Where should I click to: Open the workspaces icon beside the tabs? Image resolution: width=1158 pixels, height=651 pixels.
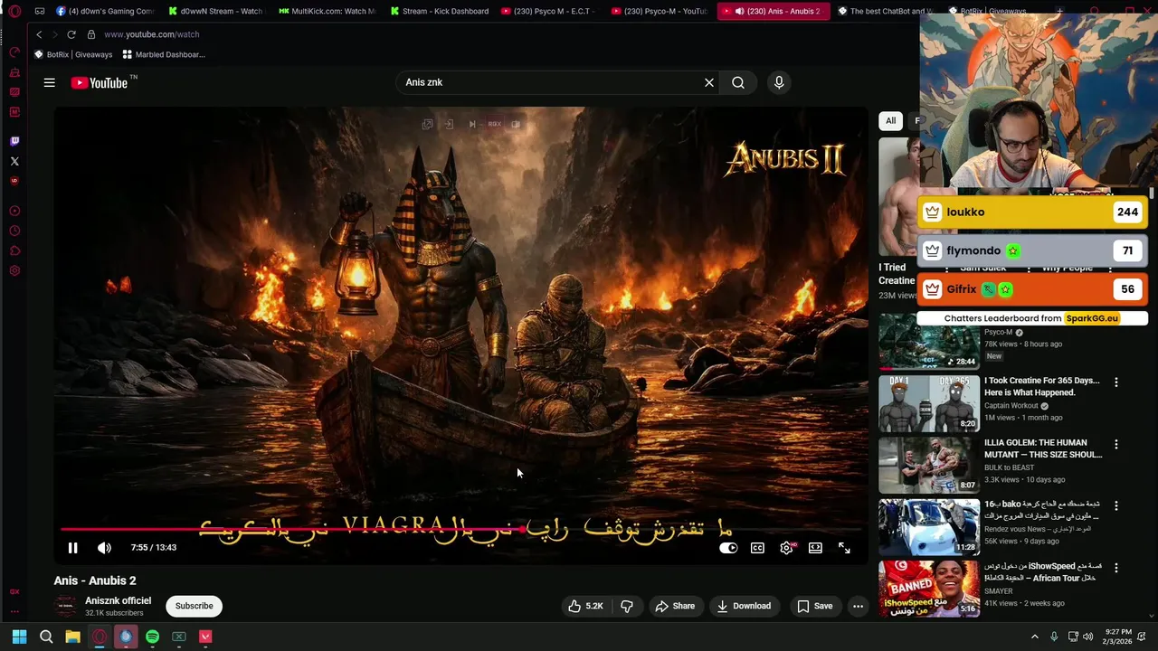click(x=40, y=11)
